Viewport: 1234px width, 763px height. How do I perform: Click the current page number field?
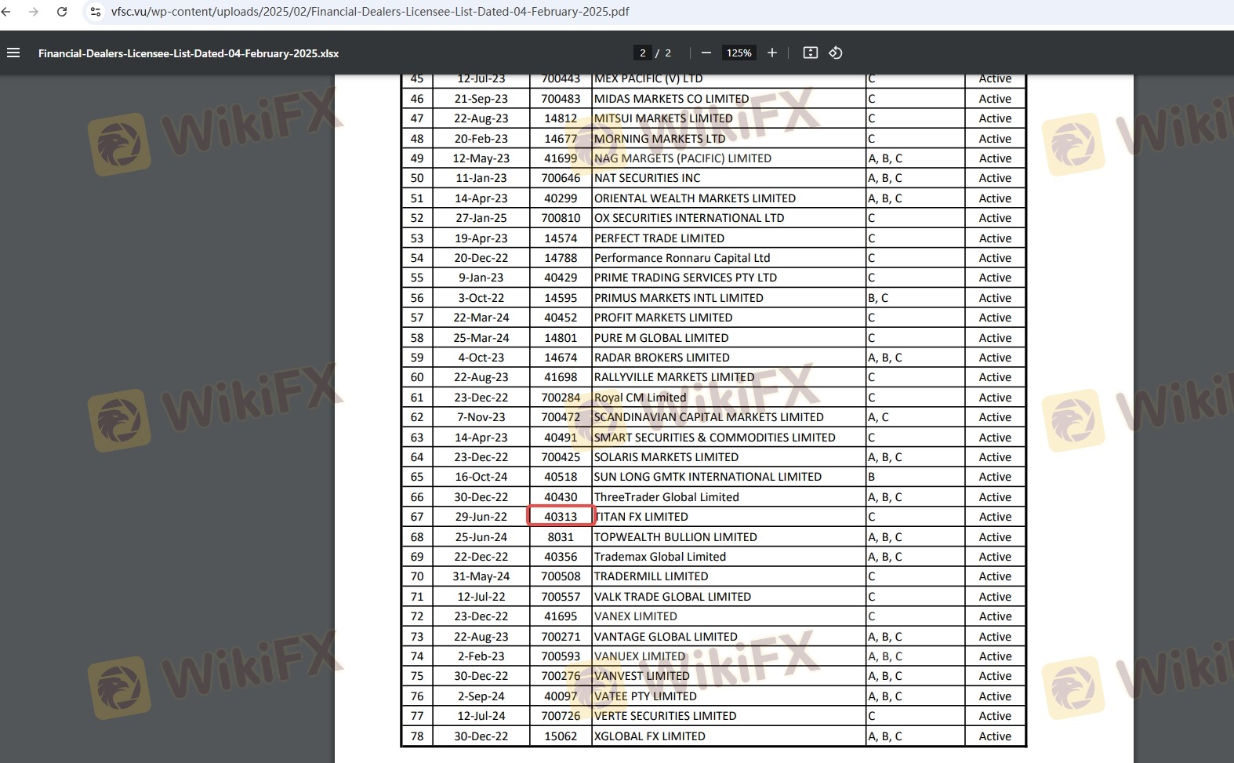[x=643, y=53]
